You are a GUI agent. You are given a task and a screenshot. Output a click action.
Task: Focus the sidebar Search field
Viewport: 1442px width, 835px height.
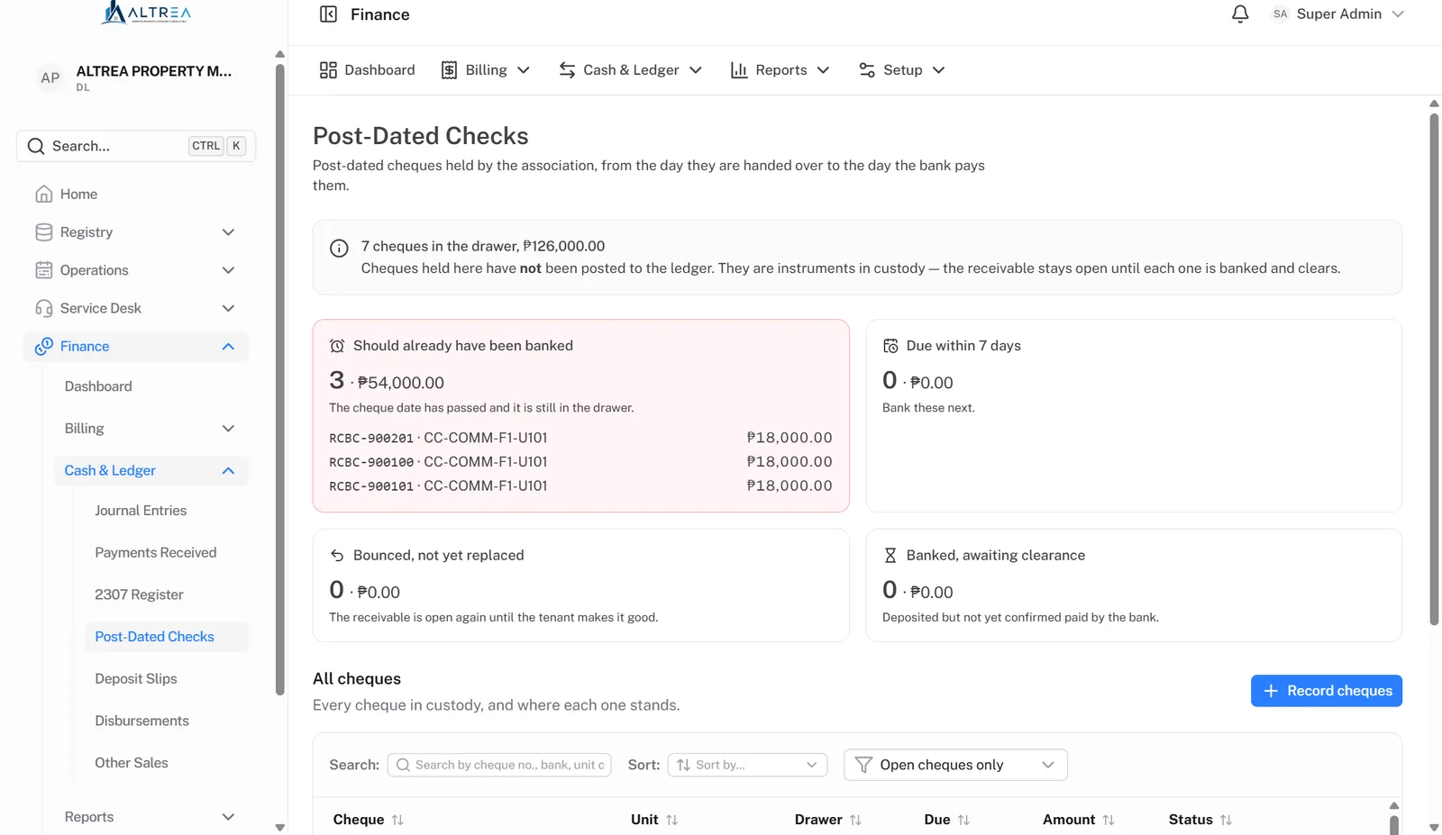[136, 146]
